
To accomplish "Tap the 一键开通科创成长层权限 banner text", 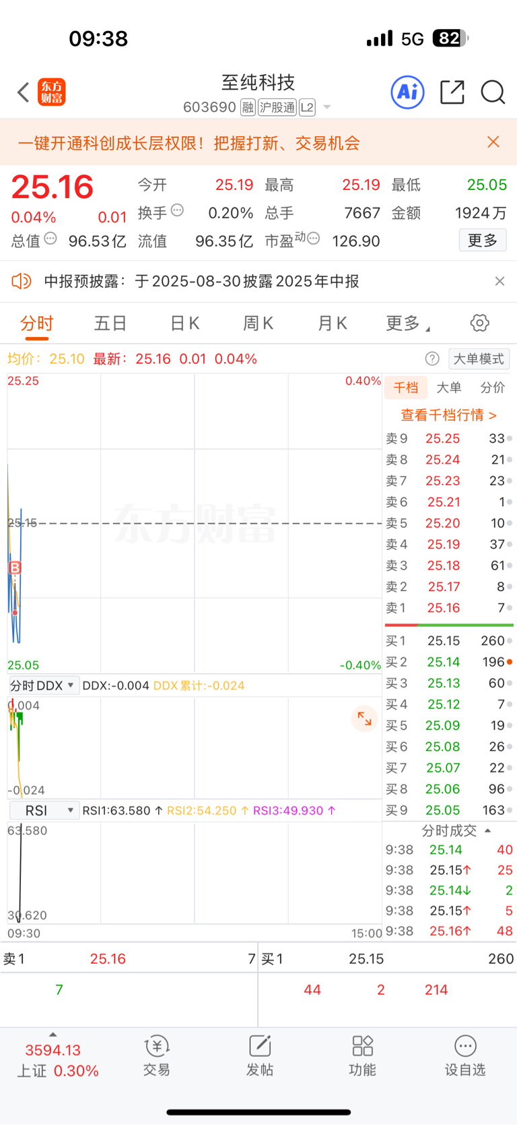I will pos(188,143).
